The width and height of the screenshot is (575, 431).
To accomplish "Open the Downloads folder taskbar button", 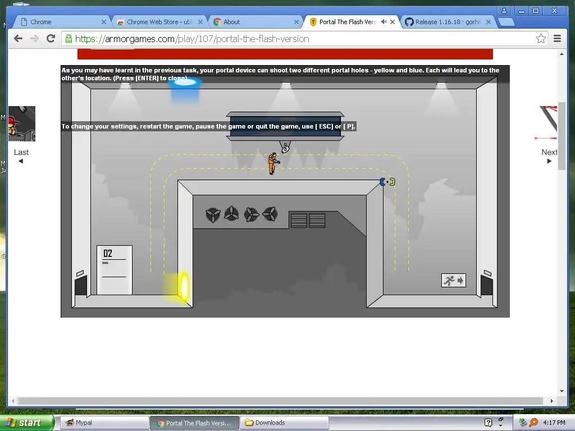I will tap(284, 423).
